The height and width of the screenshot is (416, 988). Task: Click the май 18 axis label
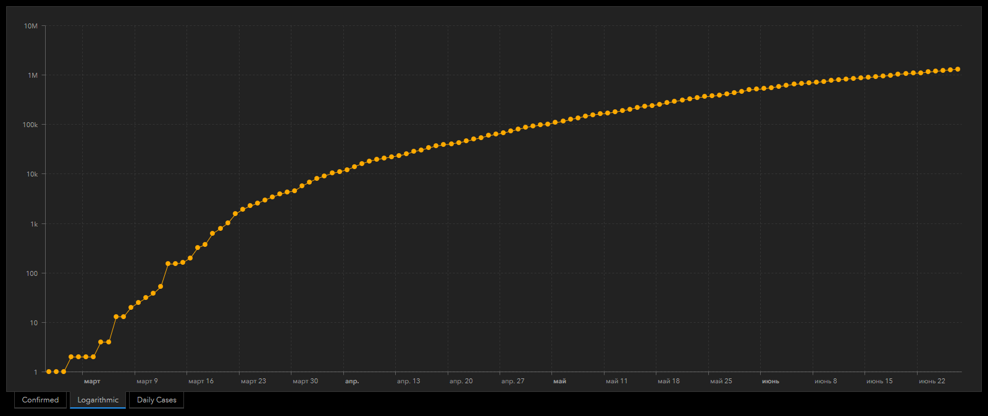pos(668,381)
